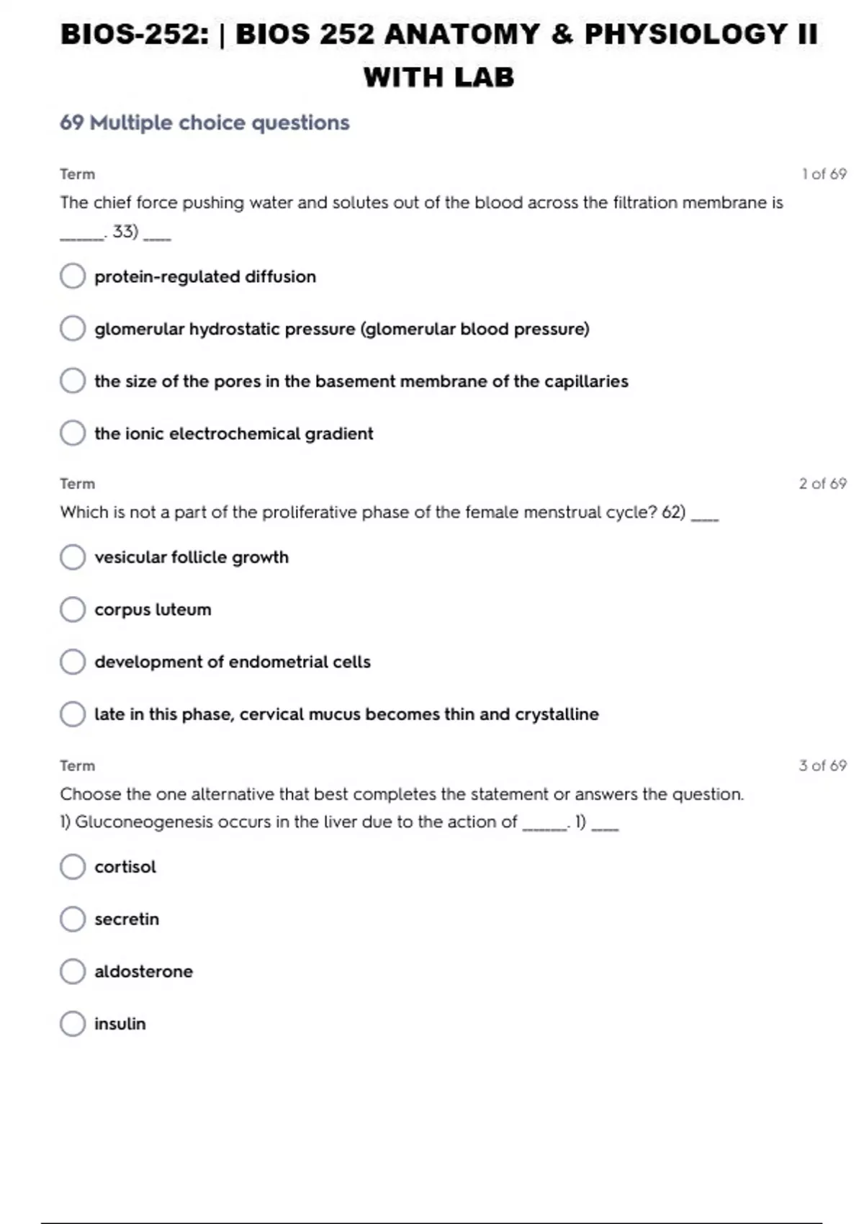This screenshot has height=1224, width=864.
Task: Pick the 'aldosterone' radio option
Action: (73, 971)
